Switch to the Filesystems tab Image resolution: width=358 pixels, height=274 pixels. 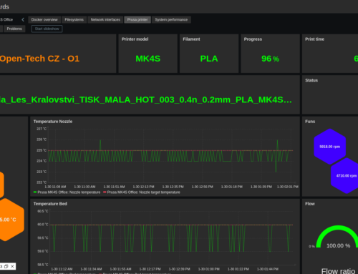click(x=74, y=19)
